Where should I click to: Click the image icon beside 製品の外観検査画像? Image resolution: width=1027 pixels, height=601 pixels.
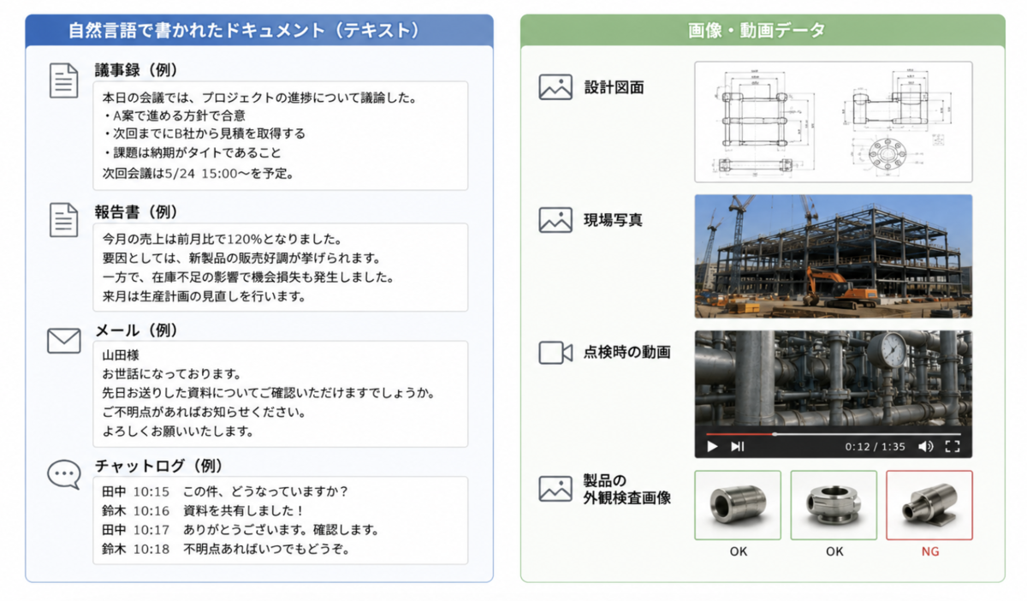pos(555,489)
